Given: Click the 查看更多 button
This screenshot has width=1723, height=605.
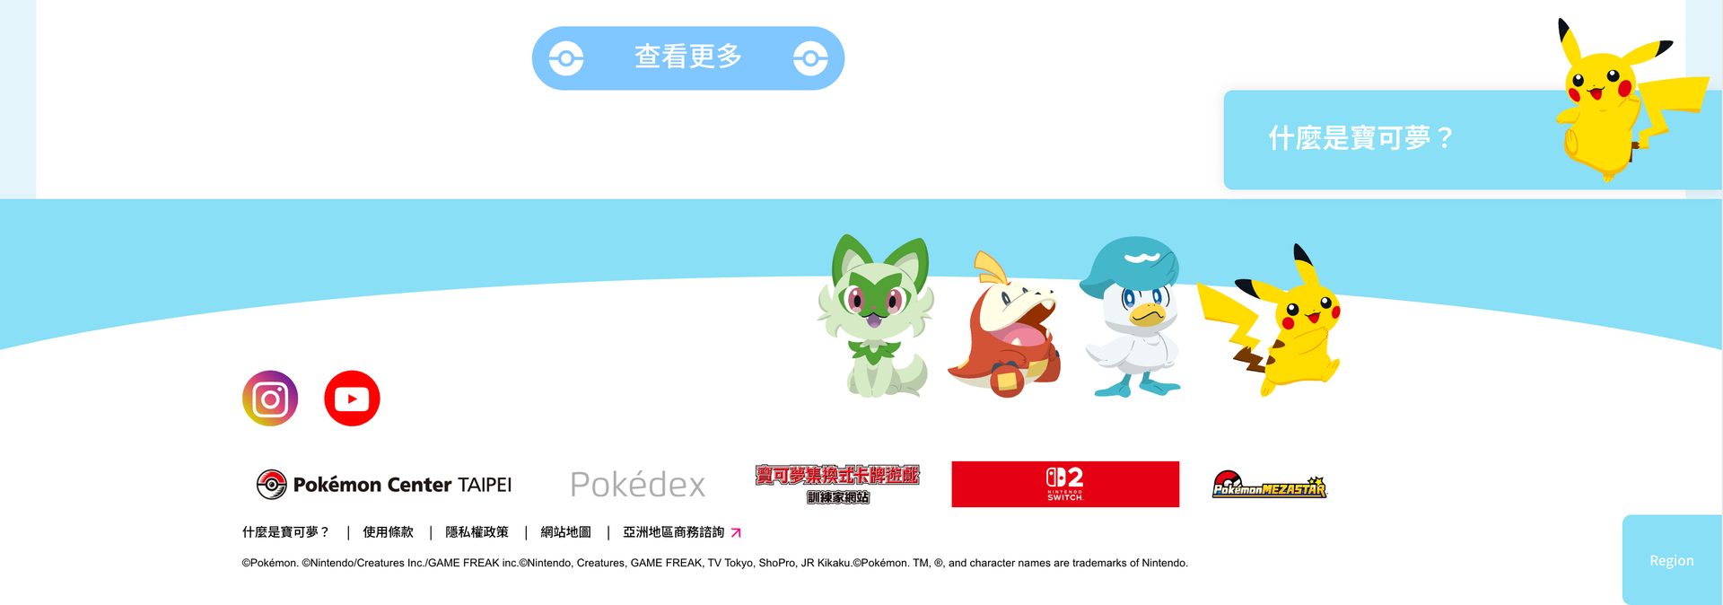Looking at the screenshot, I should (x=688, y=58).
